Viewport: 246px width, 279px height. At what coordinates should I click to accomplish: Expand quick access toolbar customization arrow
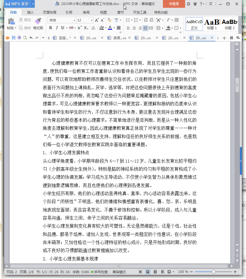pos(43,38)
